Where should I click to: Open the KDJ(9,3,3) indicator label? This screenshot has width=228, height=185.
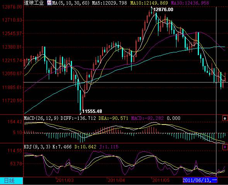[x=37, y=147]
